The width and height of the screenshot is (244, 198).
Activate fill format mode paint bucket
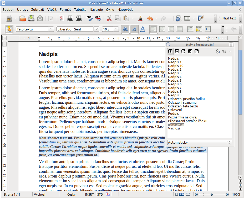tap(218, 51)
